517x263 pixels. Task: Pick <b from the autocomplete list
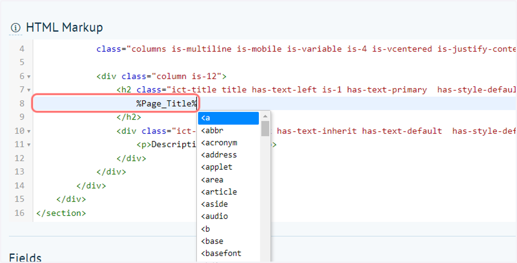point(228,229)
